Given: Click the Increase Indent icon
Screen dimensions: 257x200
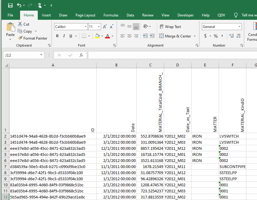Looking at the screenshot, I should tap(152, 36).
